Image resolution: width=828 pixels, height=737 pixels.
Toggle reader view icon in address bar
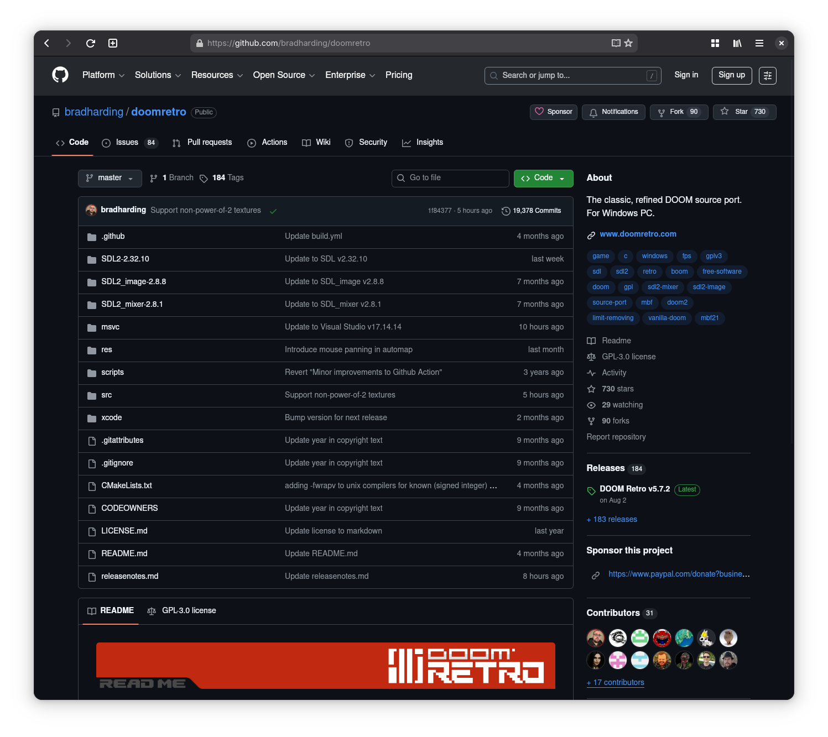(616, 43)
